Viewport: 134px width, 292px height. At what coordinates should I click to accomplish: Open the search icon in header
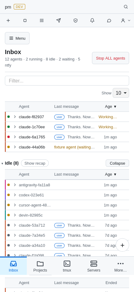(x=126, y=7)
